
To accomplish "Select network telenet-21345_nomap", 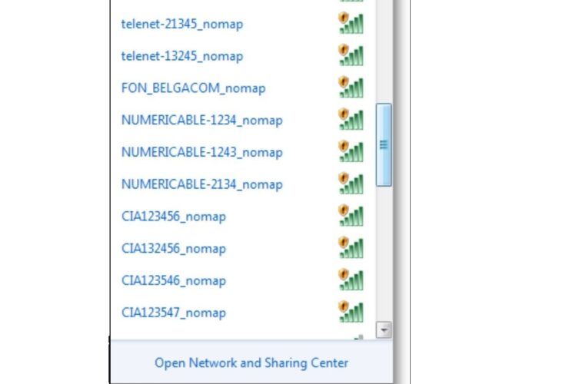I will (182, 24).
